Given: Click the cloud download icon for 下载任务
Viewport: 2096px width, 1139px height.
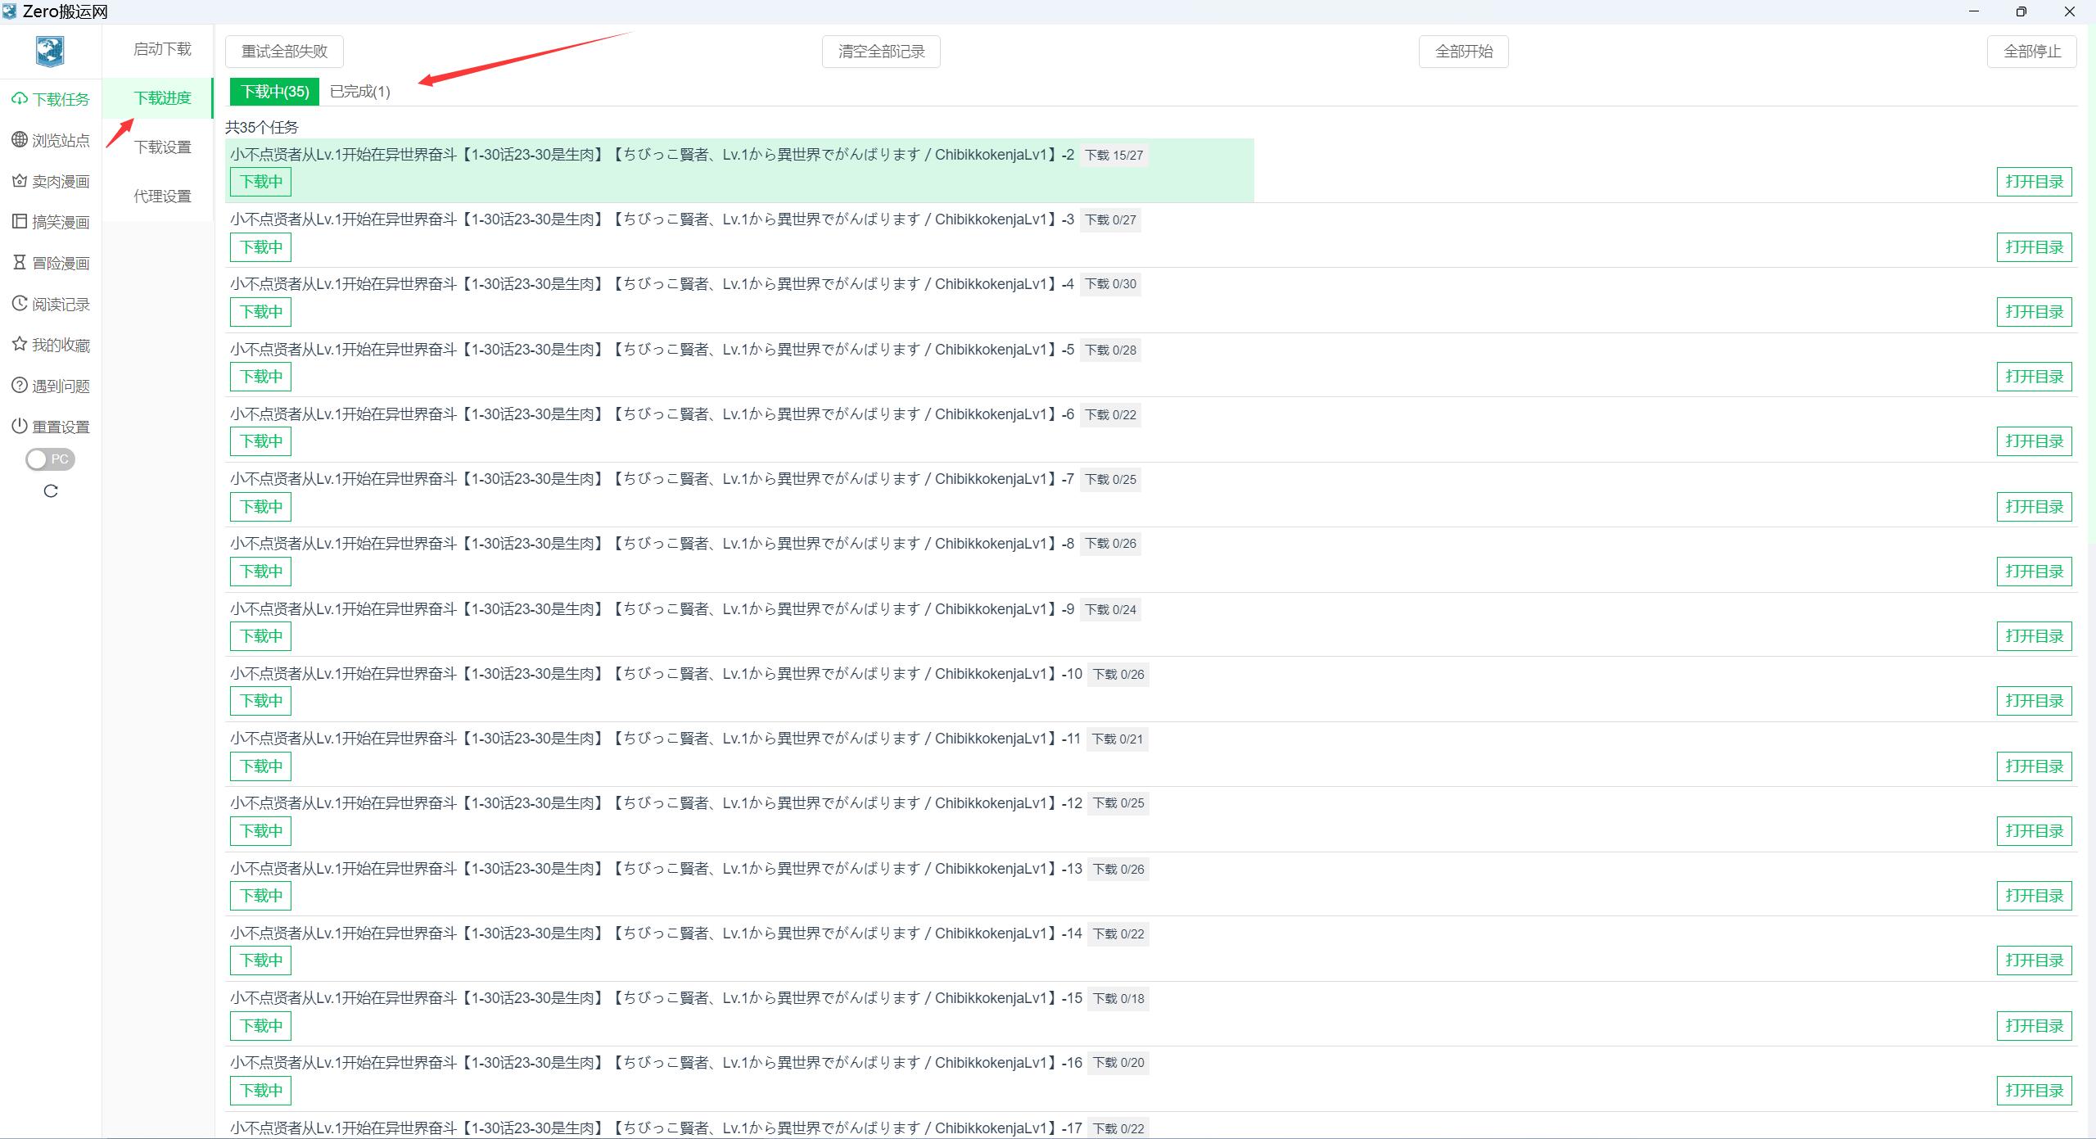Looking at the screenshot, I should point(20,99).
